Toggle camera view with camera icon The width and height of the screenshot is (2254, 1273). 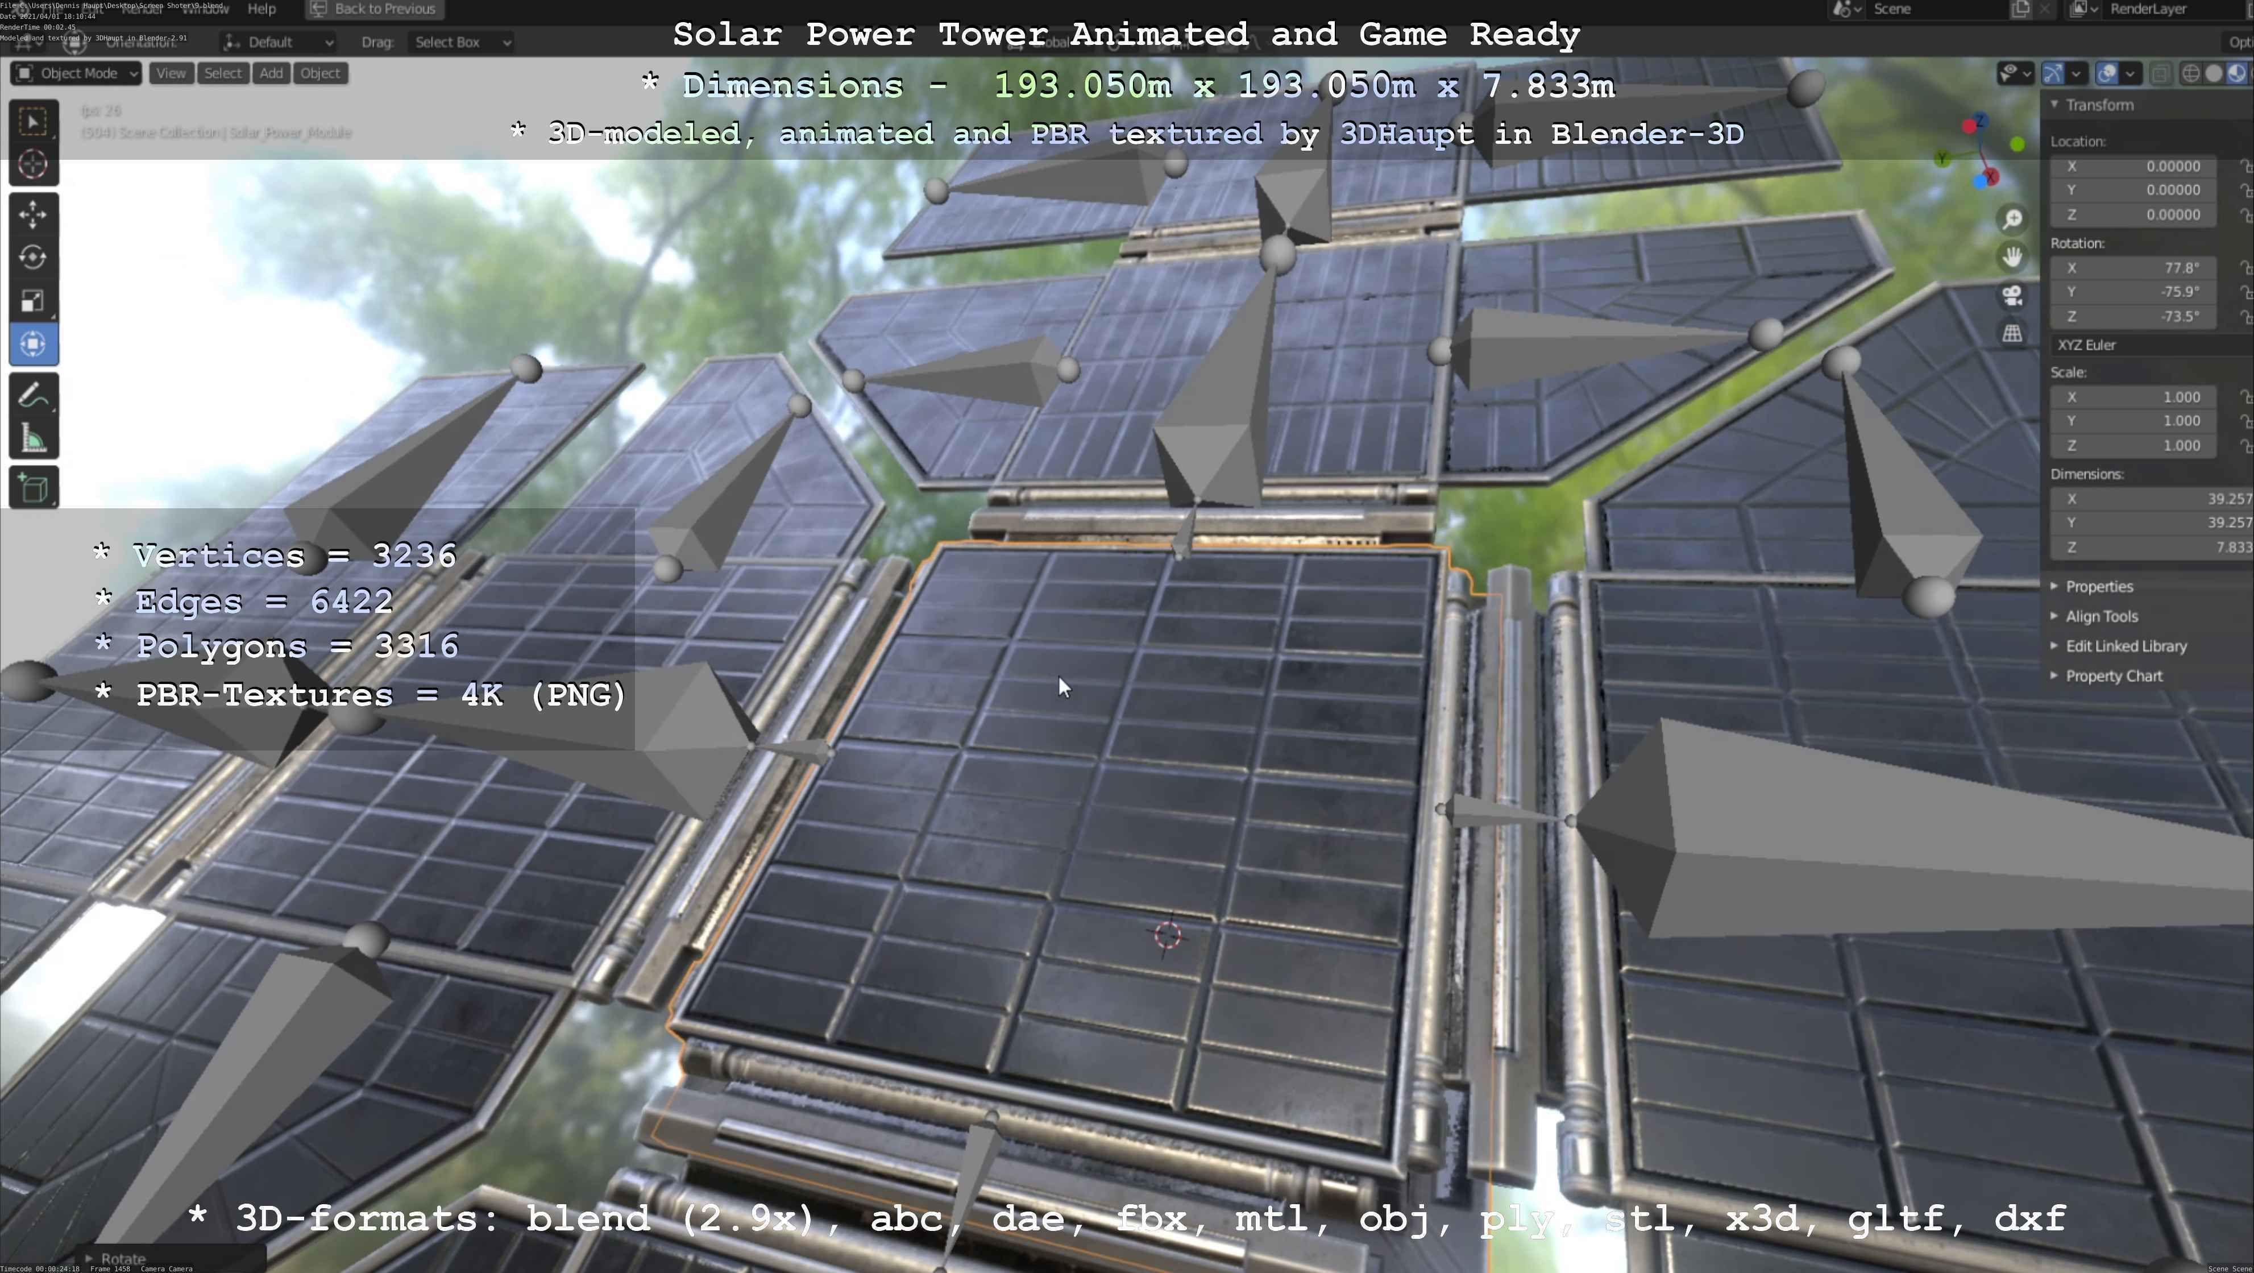[x=2012, y=296]
